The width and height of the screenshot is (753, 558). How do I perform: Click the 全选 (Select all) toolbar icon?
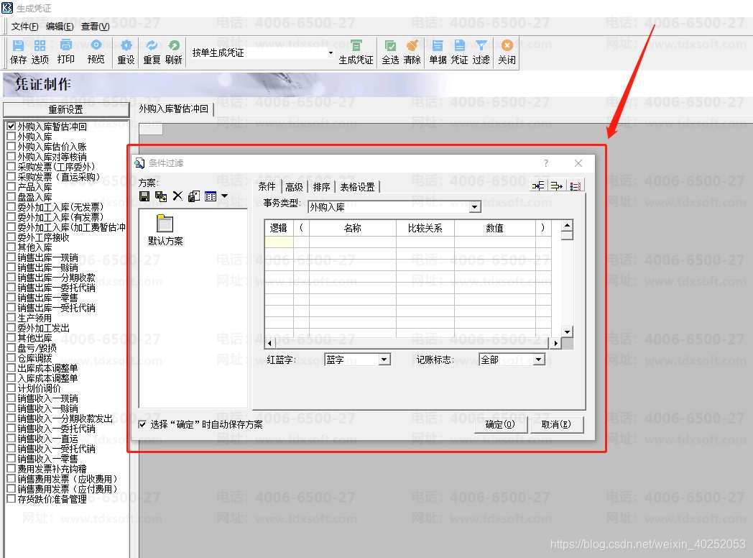[390, 52]
